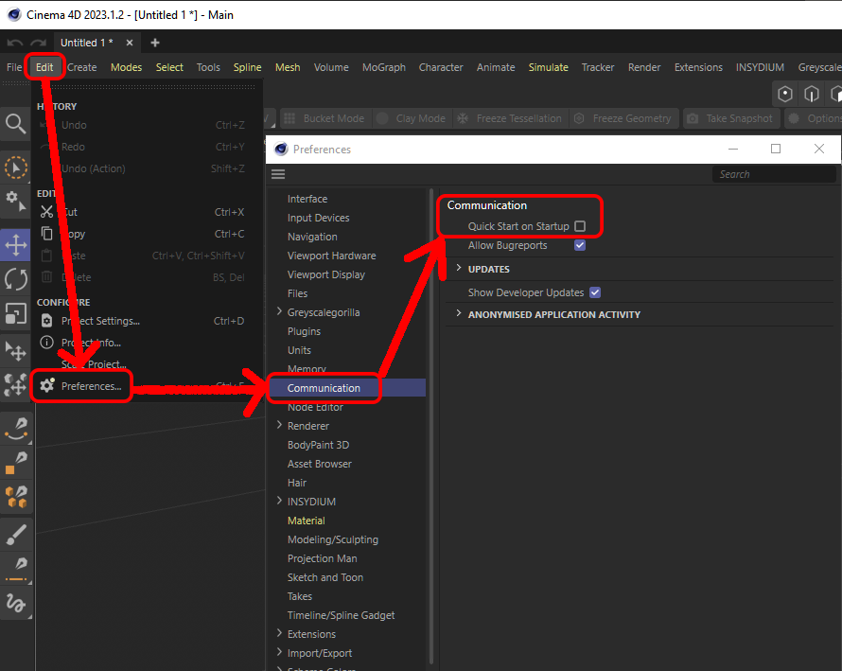This screenshot has width=842, height=671.
Task: Expand the INSYDIUM tree item
Action: pos(279,501)
